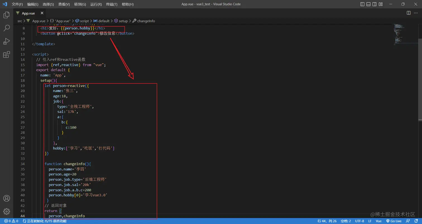
Task: Open 编辑(E) menu
Action: click(33, 4)
